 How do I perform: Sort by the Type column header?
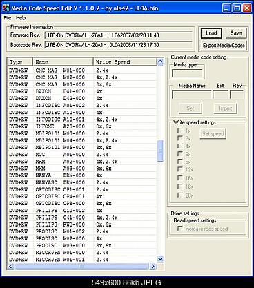20,62
